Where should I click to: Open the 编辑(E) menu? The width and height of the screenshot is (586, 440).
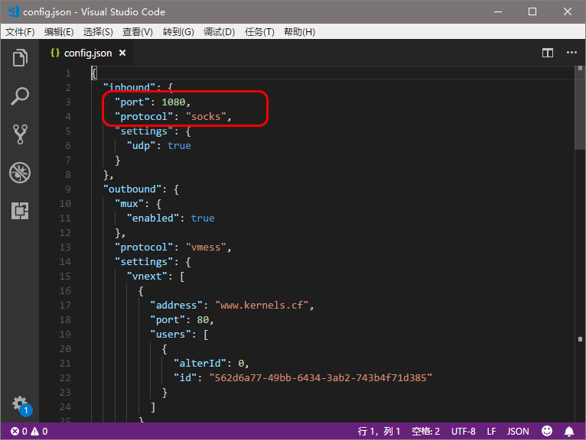coord(59,32)
